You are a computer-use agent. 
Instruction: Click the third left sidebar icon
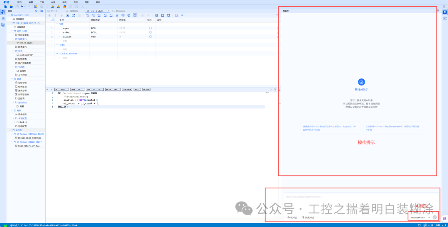(3, 24)
